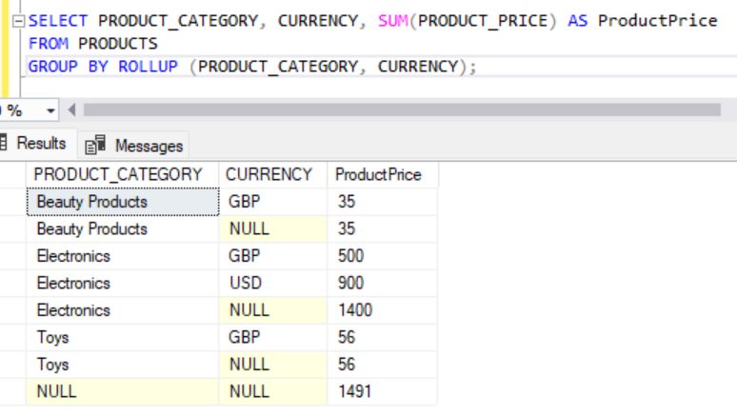This screenshot has width=737, height=415.
Task: Click the Messages tab icon
Action: click(x=95, y=146)
